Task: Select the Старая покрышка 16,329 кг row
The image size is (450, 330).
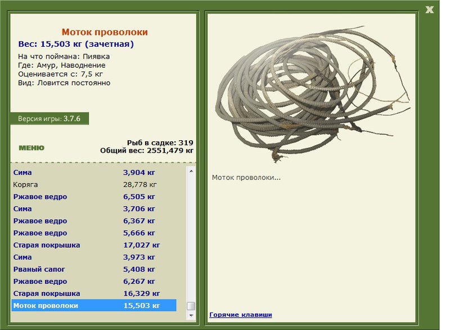Action: click(x=94, y=293)
